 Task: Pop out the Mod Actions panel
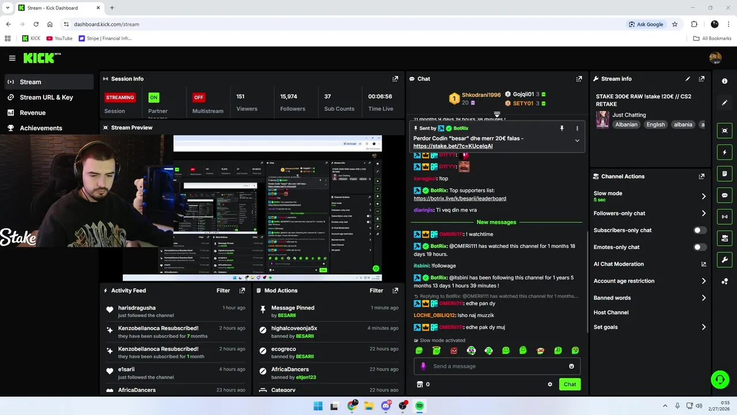click(x=395, y=290)
